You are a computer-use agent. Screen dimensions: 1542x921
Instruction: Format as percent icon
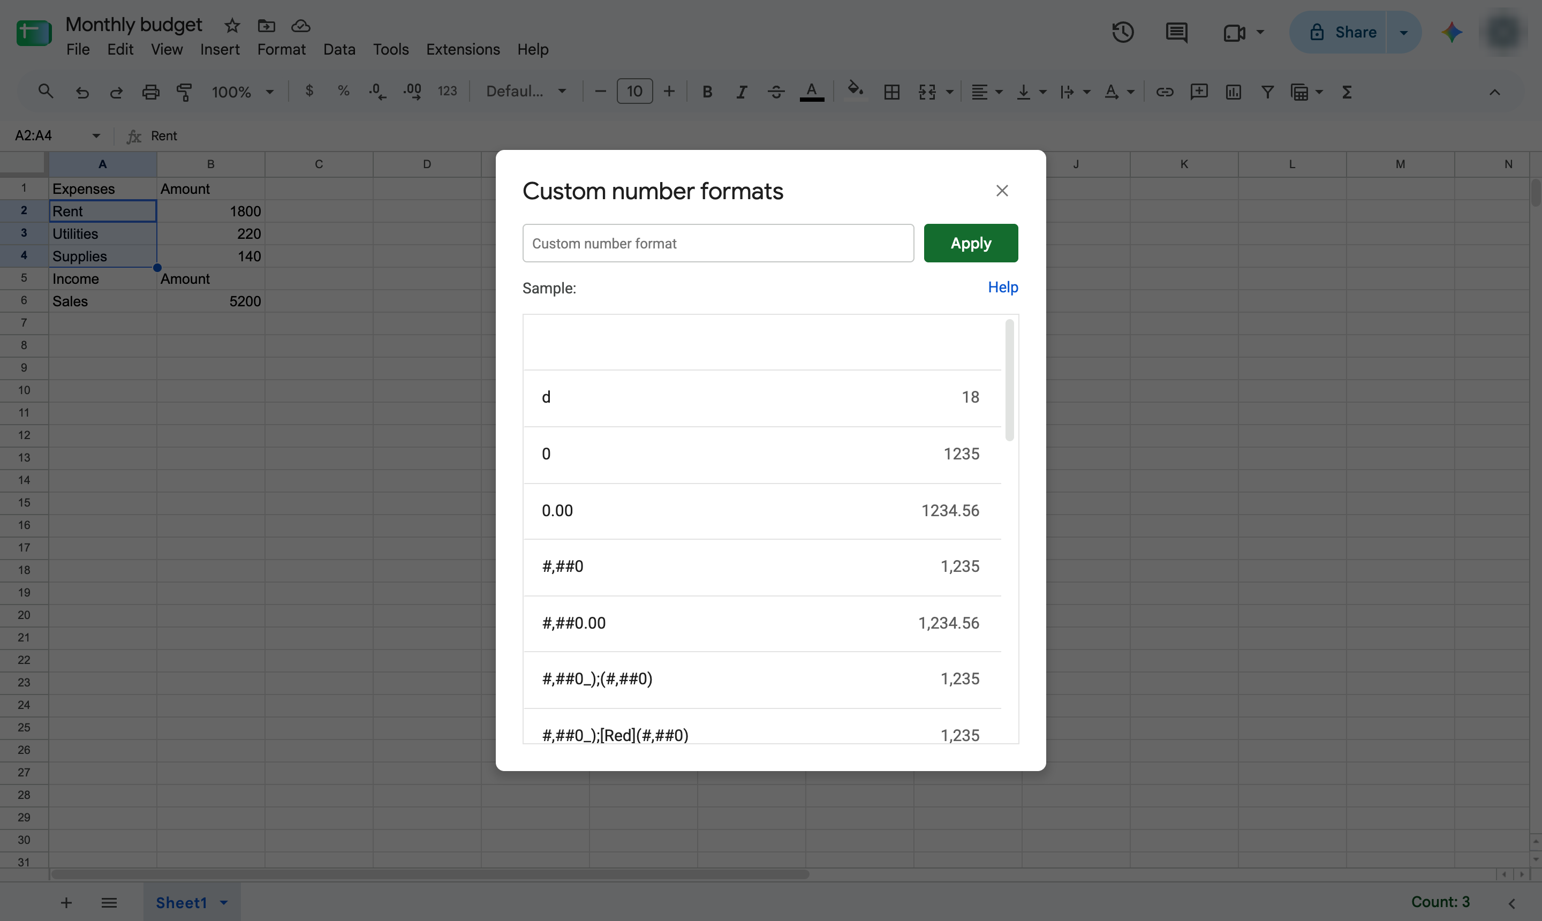(x=343, y=91)
